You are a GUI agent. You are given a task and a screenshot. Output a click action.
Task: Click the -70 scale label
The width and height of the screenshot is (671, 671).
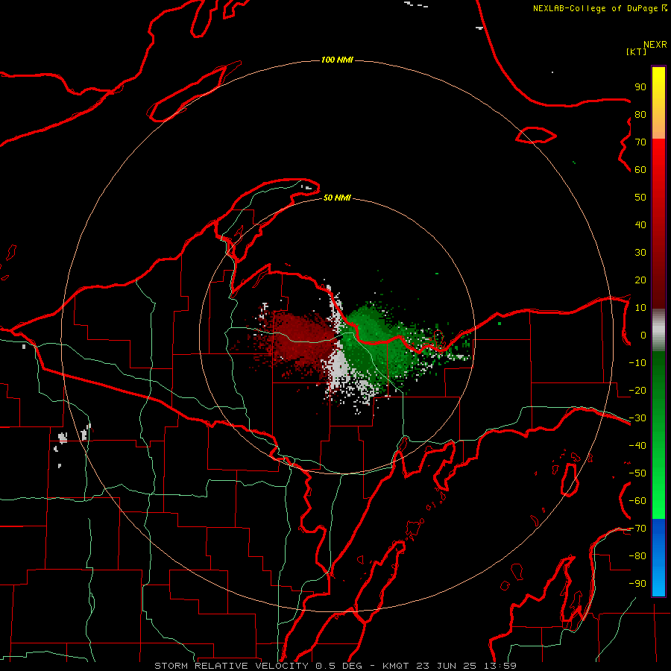(637, 529)
